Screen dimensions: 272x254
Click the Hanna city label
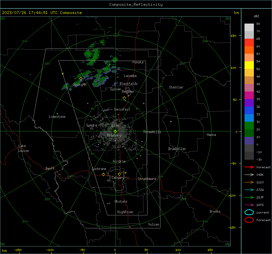coord(211,135)
